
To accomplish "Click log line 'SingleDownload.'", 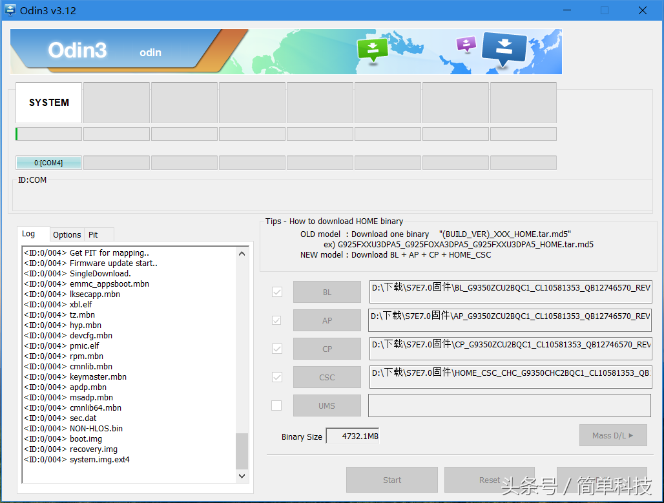I will pyautogui.click(x=78, y=274).
